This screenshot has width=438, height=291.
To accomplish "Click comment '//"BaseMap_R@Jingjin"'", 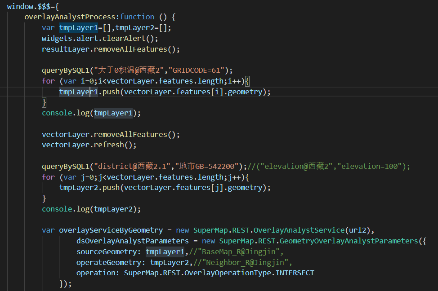I will click(x=234, y=252).
